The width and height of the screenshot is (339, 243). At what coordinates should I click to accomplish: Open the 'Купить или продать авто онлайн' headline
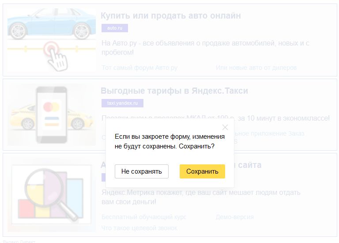pos(171,15)
